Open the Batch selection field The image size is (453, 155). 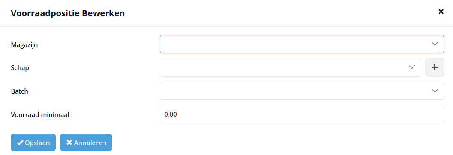click(302, 91)
